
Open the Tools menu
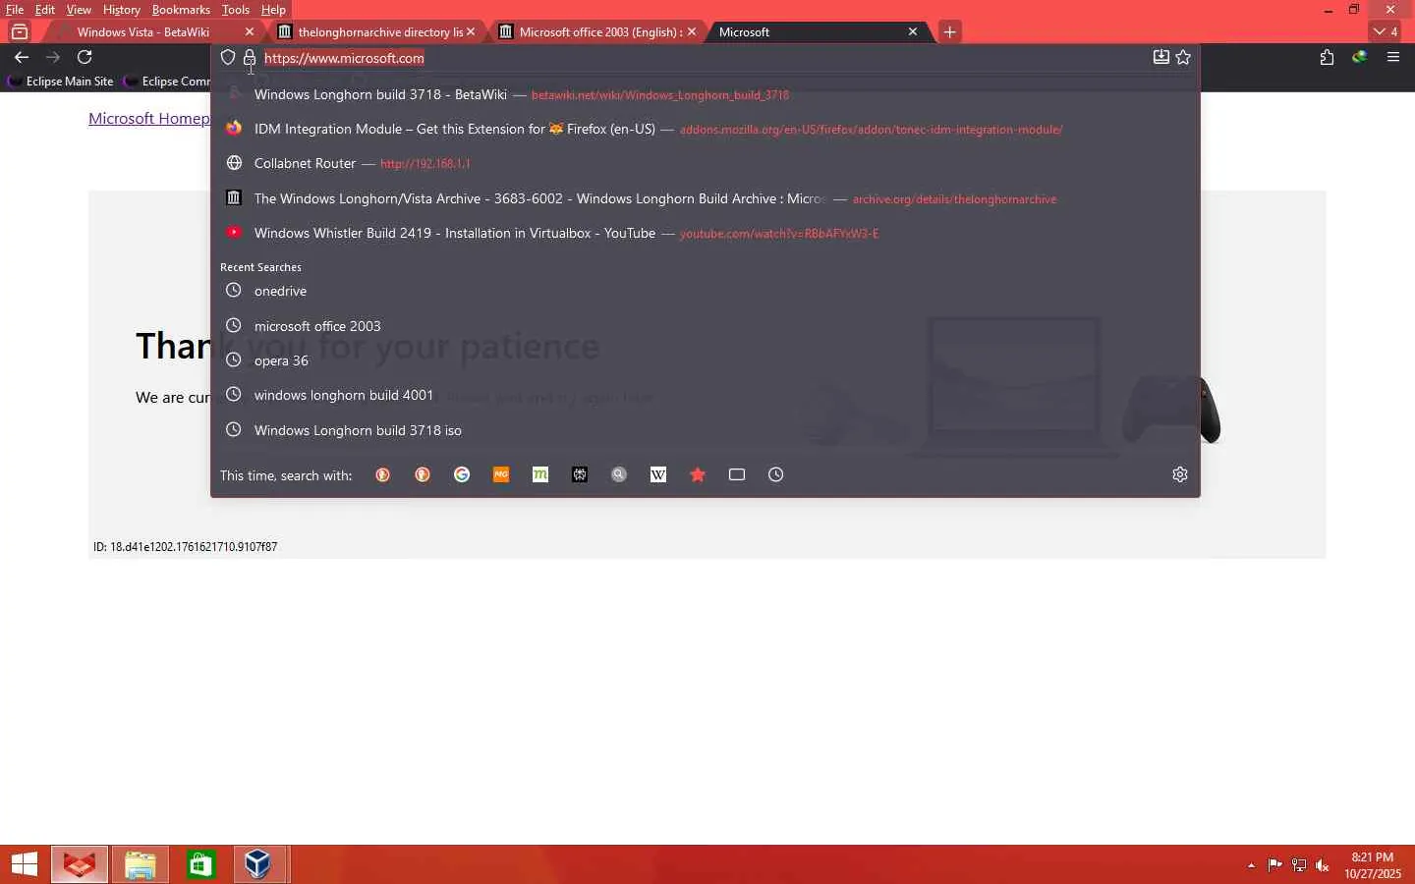pos(236,10)
